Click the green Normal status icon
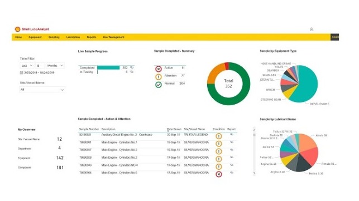 [159, 85]
